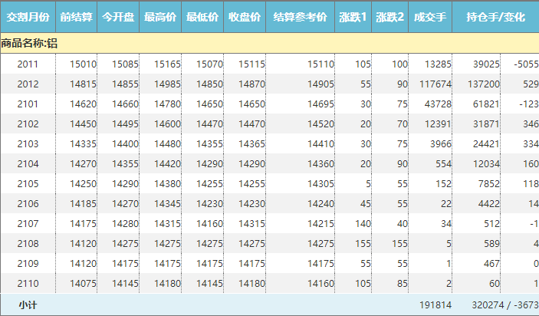539x316 pixels.
Task: Click the 交割月份 column header
Action: tap(28, 17)
